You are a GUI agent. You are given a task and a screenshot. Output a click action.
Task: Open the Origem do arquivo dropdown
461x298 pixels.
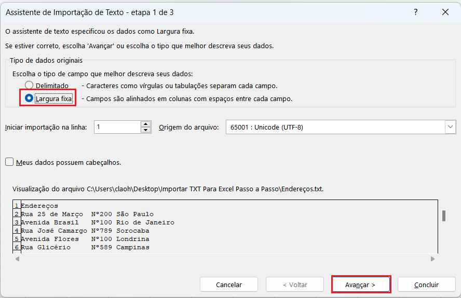450,127
